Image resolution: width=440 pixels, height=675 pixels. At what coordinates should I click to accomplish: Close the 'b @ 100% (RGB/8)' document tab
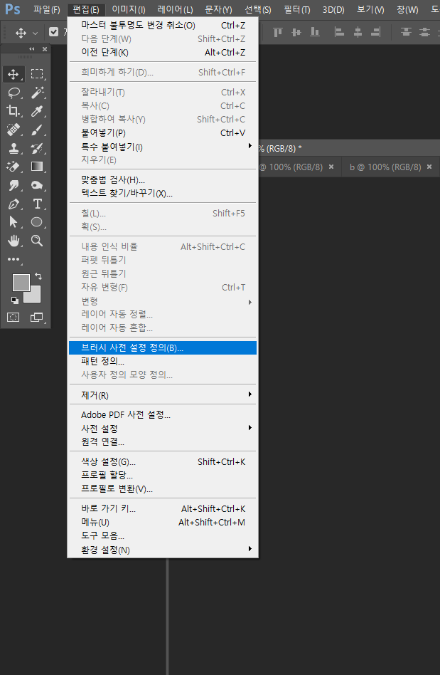(x=429, y=167)
